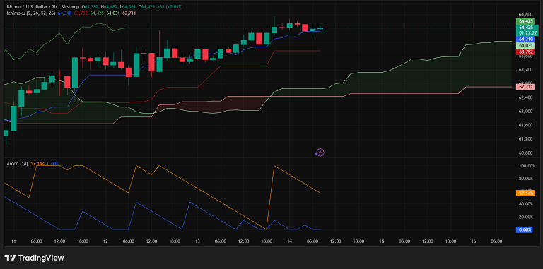The image size is (543, 269).
Task: Select the Aroon (14) indicator legend
Action: (x=17, y=164)
